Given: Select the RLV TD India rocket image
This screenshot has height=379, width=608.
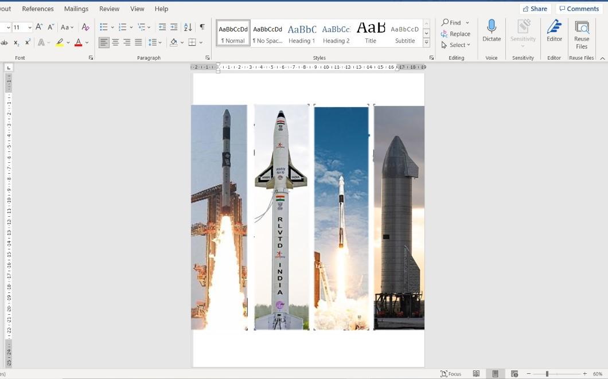Looking at the screenshot, I should pos(282,217).
